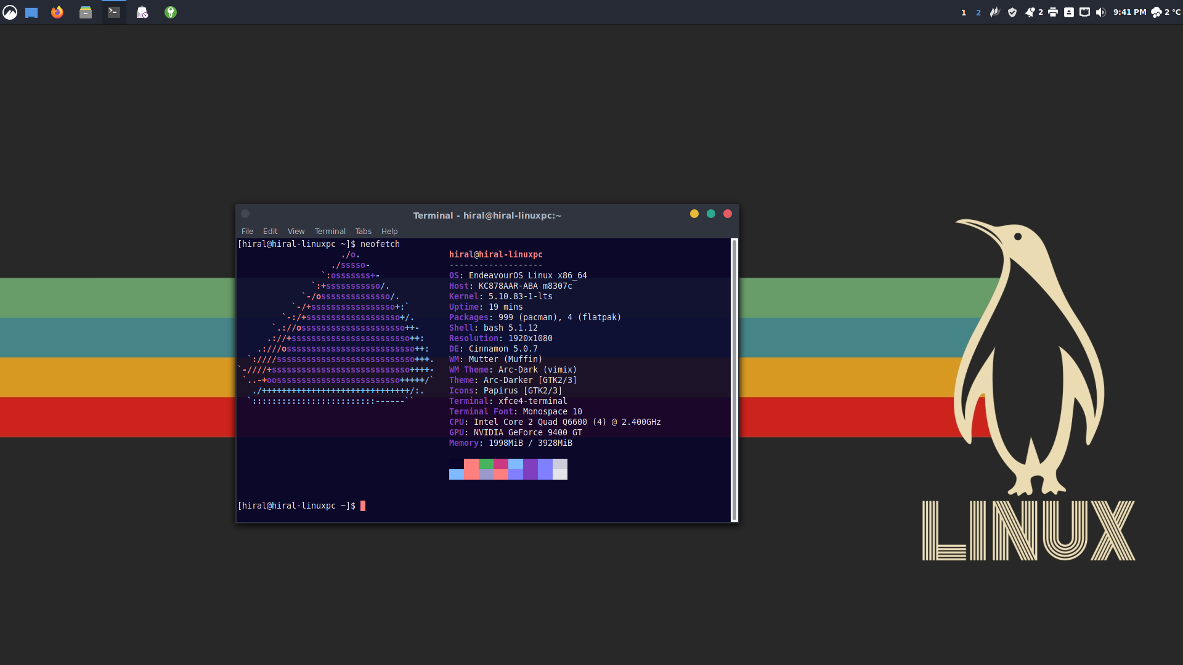Click the 'CPU: Intel Core 2 Quad Q6600' line
The height and width of the screenshot is (665, 1183).
[x=555, y=422]
